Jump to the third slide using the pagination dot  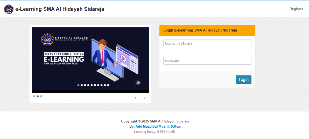click(x=41, y=96)
